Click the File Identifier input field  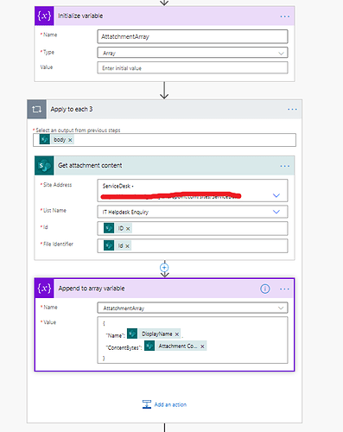click(x=193, y=246)
